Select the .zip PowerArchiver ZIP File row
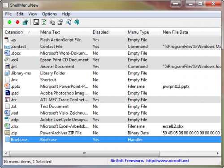 (x=112, y=133)
